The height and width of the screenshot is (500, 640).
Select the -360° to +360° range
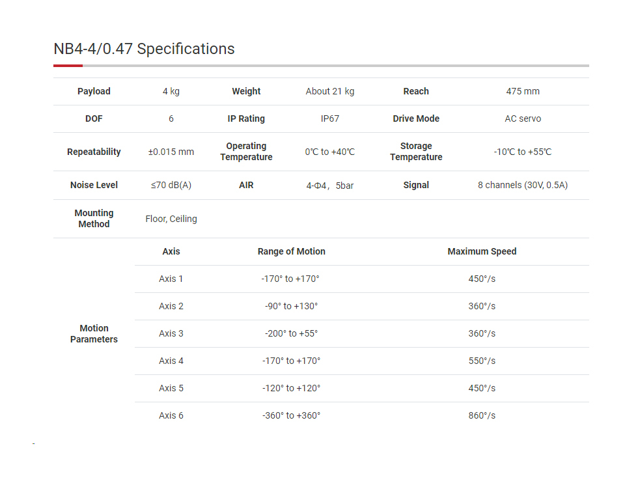coord(291,415)
